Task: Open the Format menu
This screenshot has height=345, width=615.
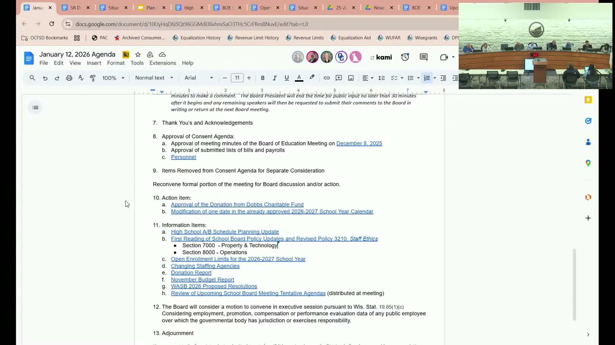Action: pos(116,63)
